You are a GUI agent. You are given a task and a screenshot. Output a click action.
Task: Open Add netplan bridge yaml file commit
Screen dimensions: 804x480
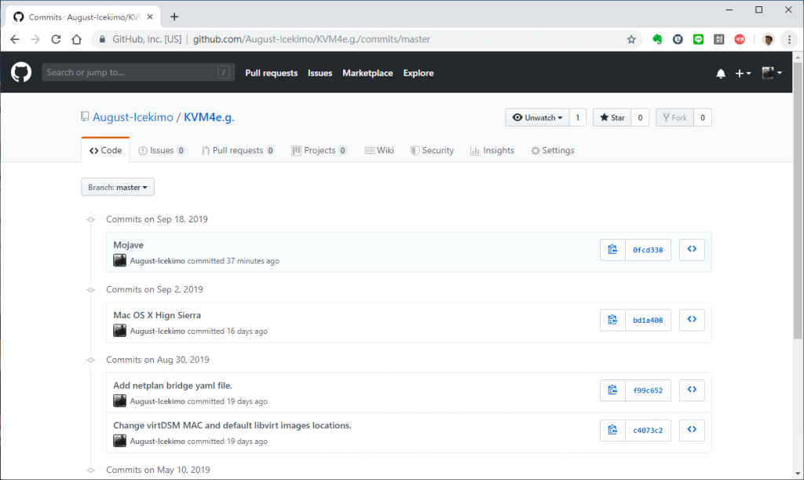[173, 385]
